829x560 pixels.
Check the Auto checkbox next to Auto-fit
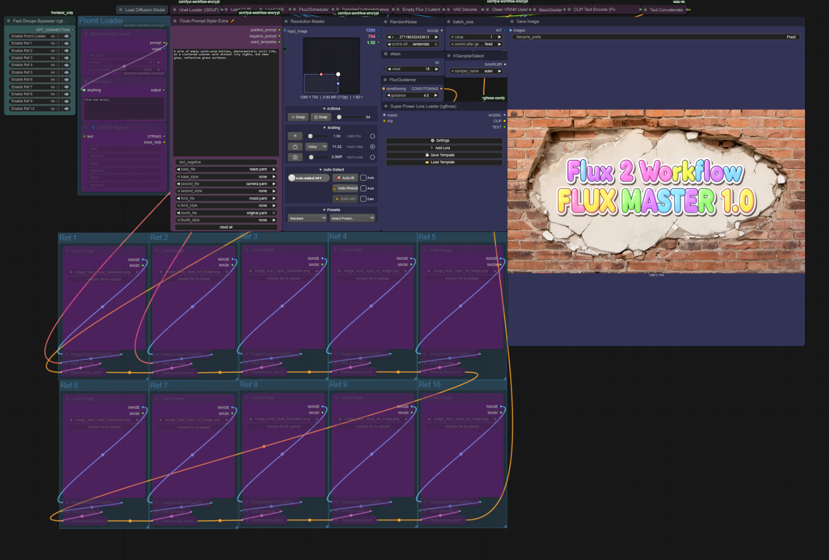[363, 178]
